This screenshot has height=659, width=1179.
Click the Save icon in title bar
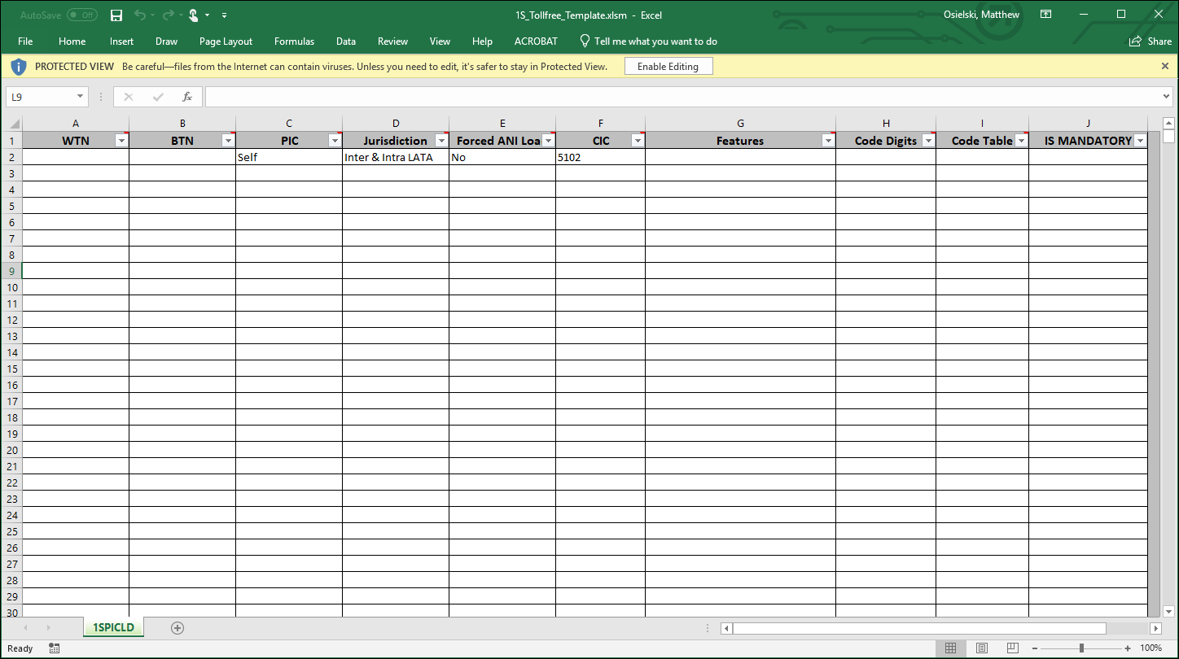click(116, 15)
